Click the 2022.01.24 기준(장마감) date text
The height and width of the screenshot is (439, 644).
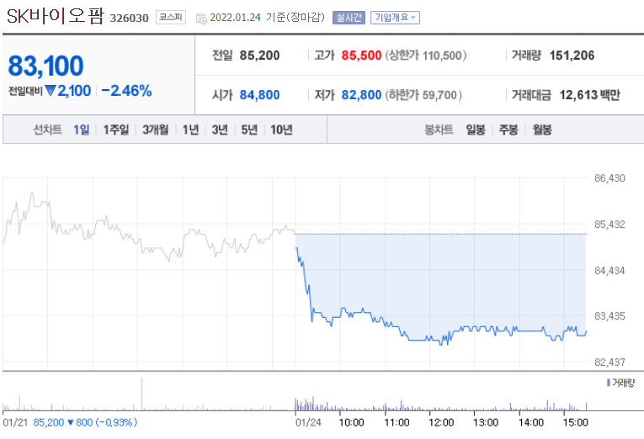[267, 18]
